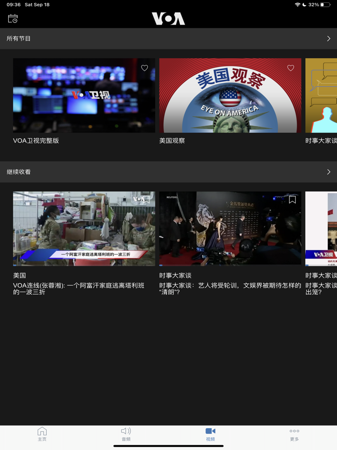Select the 视频 tab
337x450 pixels.
click(210, 434)
